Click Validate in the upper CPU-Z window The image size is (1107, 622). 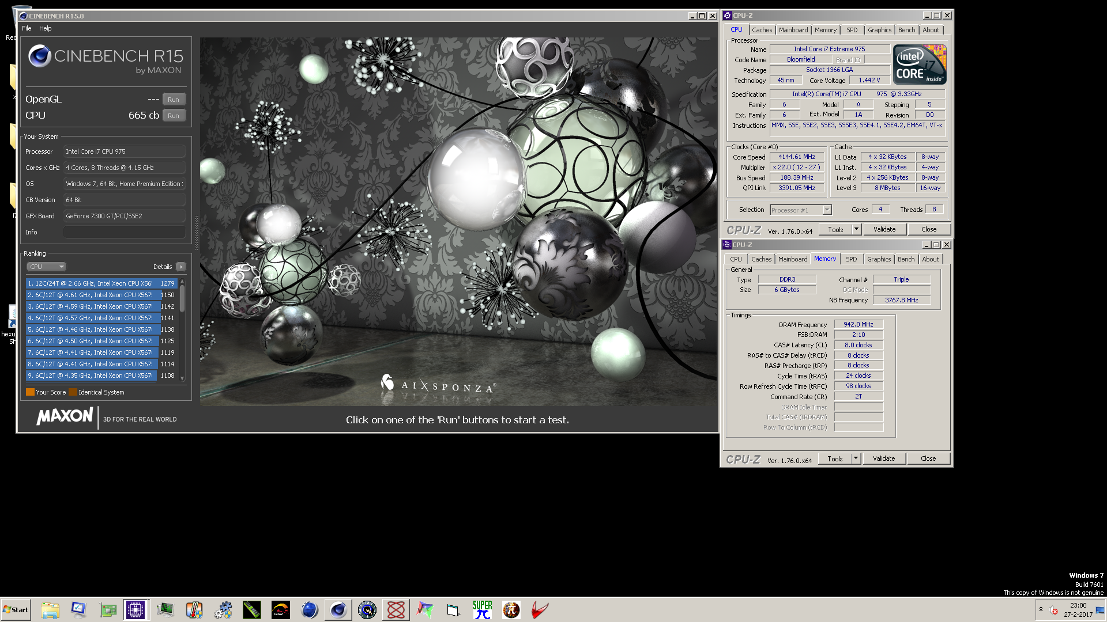884,229
